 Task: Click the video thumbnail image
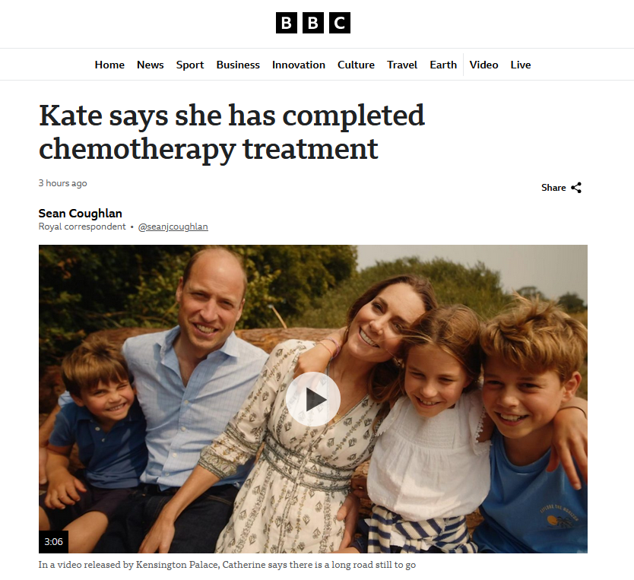tap(313, 399)
